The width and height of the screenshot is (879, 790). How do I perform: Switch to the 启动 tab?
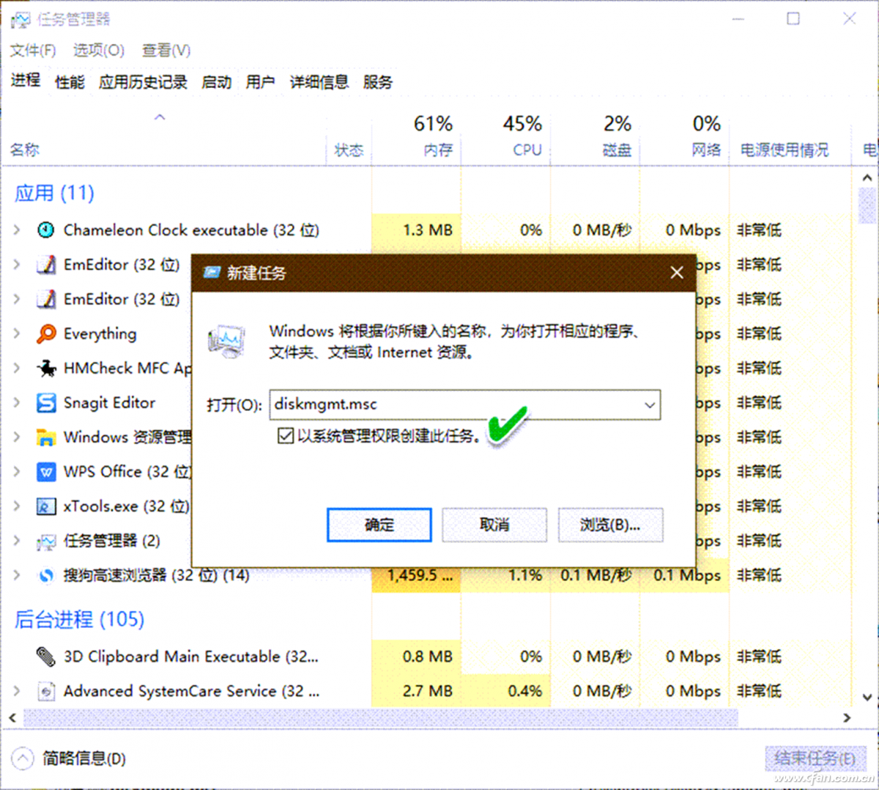coord(216,82)
